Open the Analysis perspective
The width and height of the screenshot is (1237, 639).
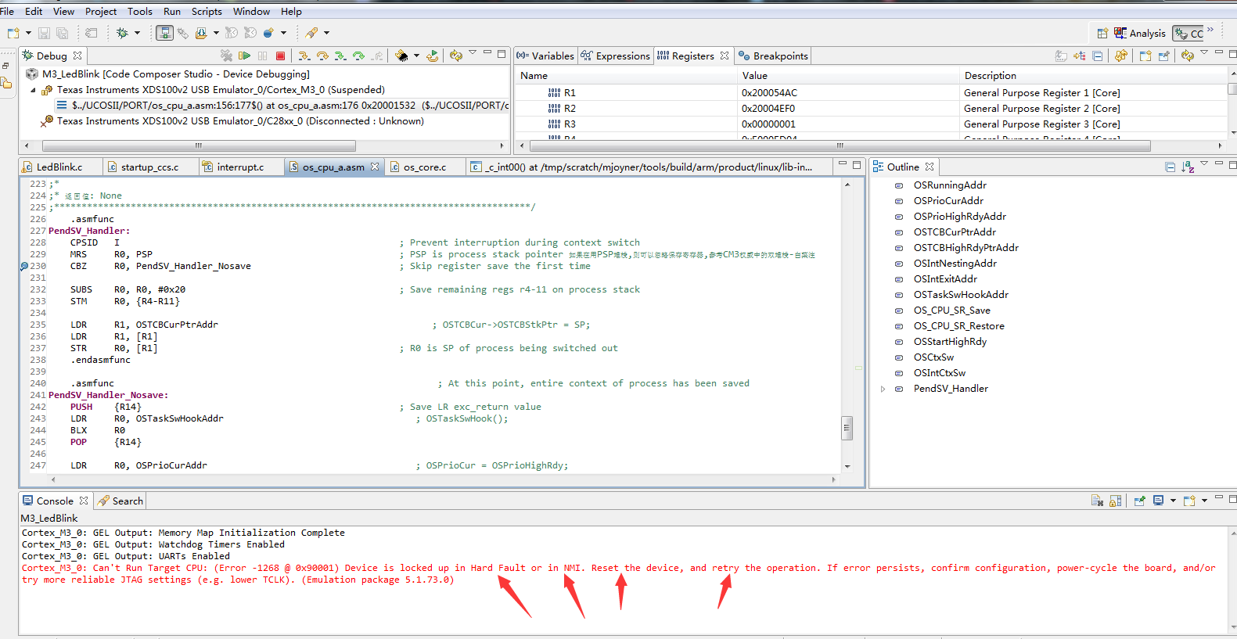coord(1140,33)
